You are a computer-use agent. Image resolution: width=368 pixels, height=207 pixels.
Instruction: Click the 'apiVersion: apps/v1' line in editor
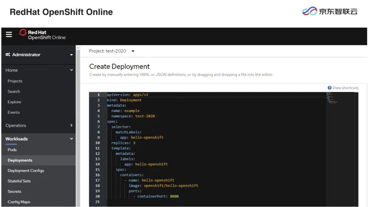127,95
